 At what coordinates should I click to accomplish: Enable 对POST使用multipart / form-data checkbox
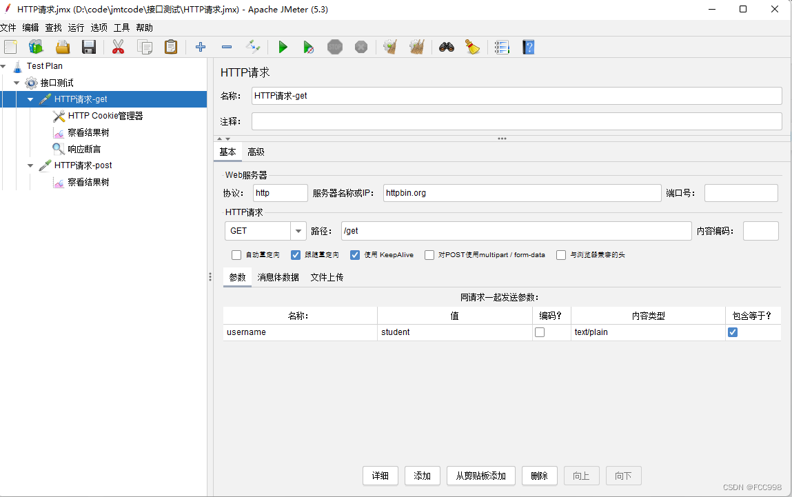429,255
